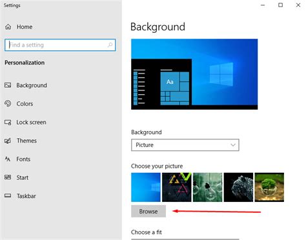
Task: Choose the black leopard wallpaper thumbnail
Action: point(238,187)
